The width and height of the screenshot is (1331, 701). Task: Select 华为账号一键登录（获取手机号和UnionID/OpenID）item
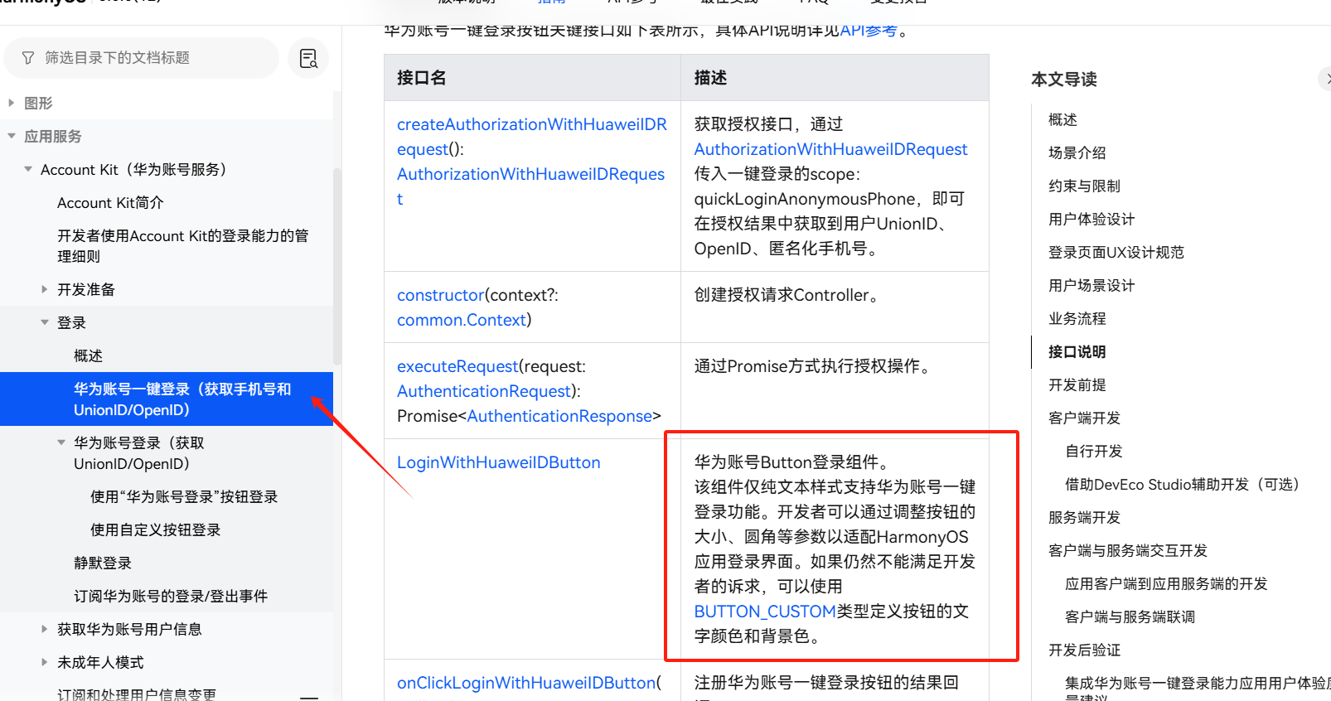pyautogui.click(x=167, y=399)
